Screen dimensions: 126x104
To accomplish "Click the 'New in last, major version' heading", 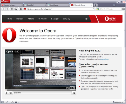I will tap(94, 65).
